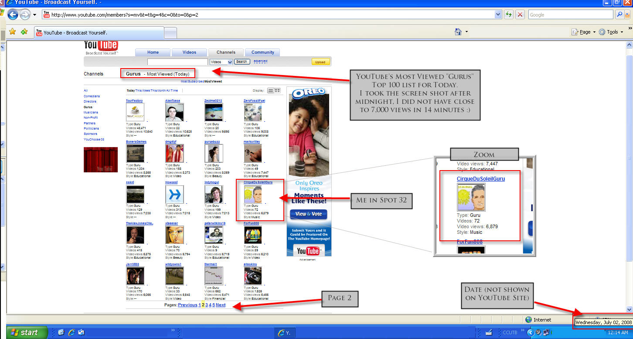The width and height of the screenshot is (633, 339).
Task: Click the CirqueDuSoleilGuru channel name link
Action: point(258,182)
